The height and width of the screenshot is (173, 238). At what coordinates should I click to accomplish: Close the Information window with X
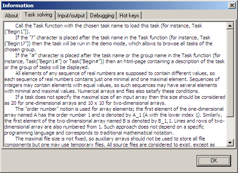tap(232, 5)
